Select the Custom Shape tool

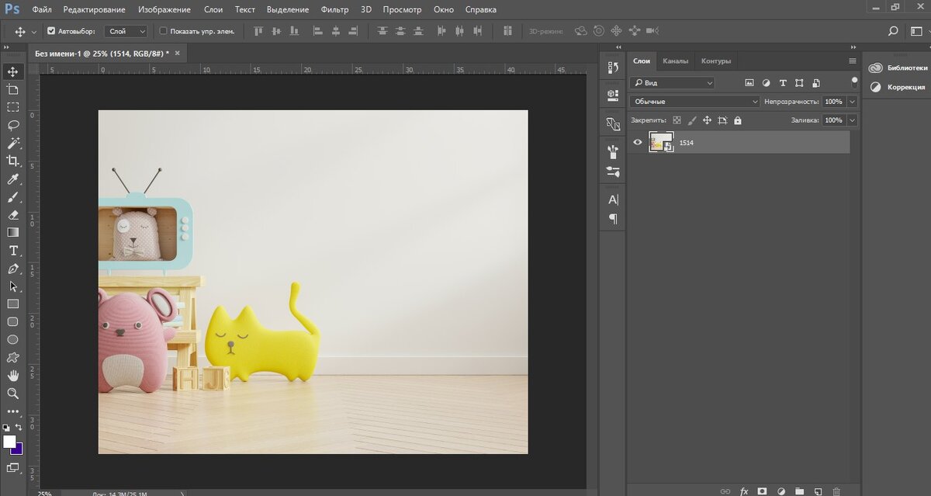pos(13,358)
